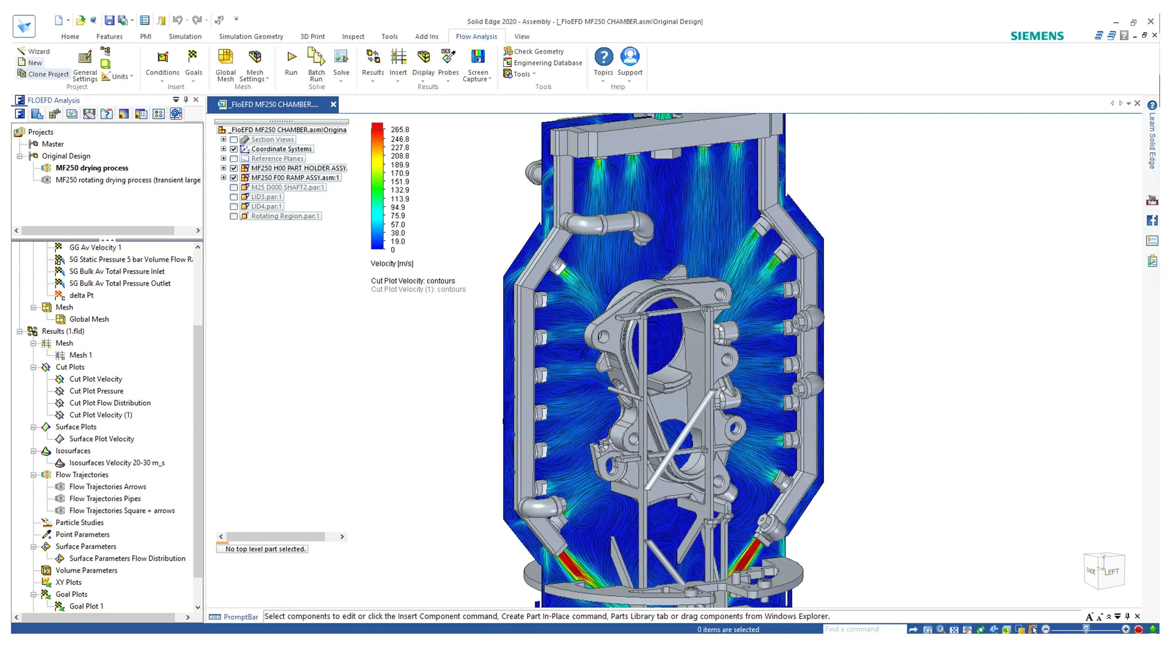1171x647 pixels.
Task: Select Flow Trajectories Pipes item
Action: click(x=105, y=499)
